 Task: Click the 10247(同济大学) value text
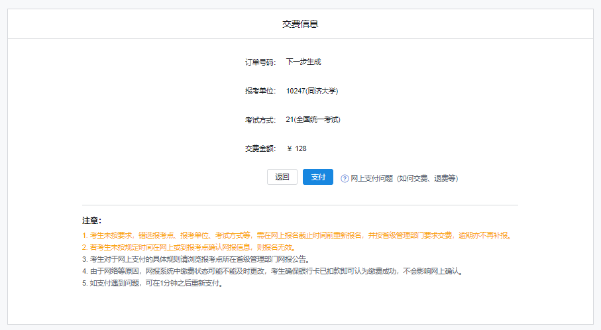coord(312,91)
